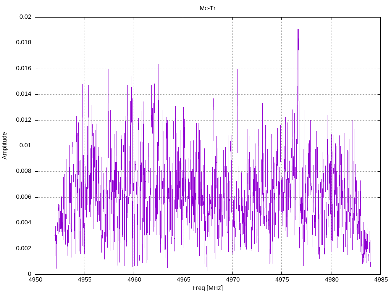Image resolution: width=391 pixels, height=293 pixels.
Task: Click the tallest spectrum peak near 4976.6 MHz
Action: [x=298, y=29]
